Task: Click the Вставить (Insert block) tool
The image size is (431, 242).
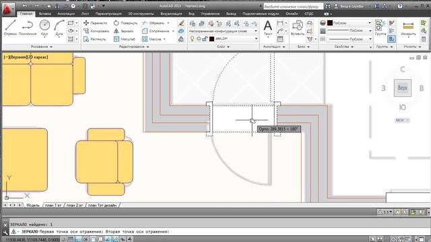Action: coord(298,28)
